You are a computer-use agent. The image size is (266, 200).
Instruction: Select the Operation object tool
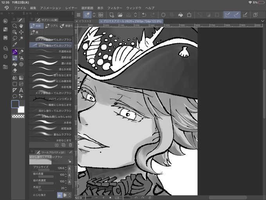click(15, 32)
